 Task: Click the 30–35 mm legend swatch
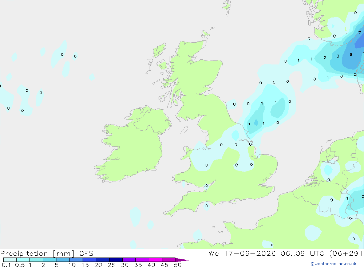point(129,260)
